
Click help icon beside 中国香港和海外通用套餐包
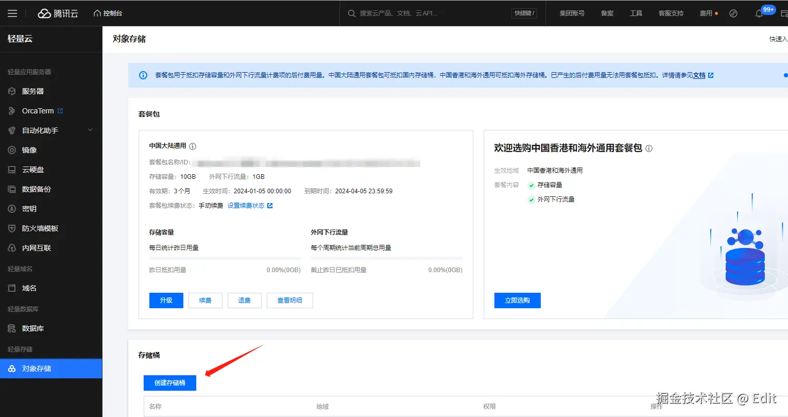[649, 148]
